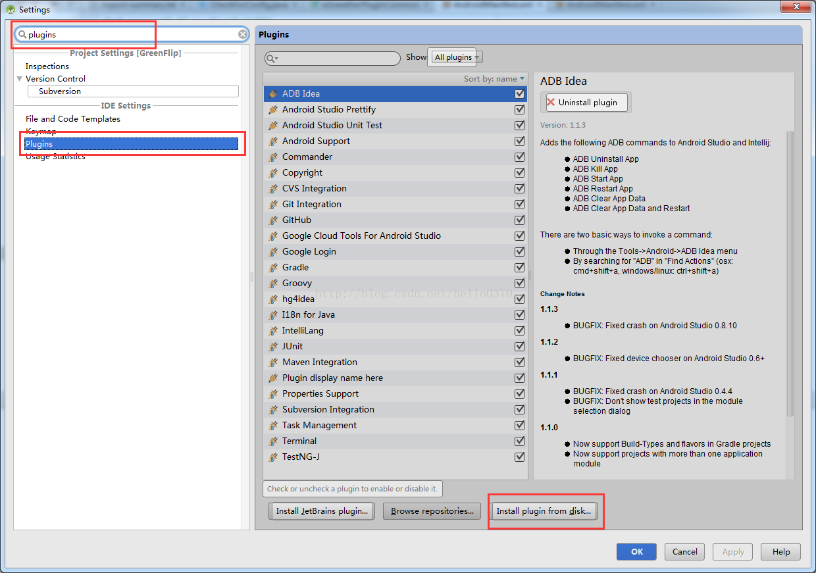The height and width of the screenshot is (573, 816).
Task: Click the hg4idea plugin icon
Action: pyautogui.click(x=273, y=299)
